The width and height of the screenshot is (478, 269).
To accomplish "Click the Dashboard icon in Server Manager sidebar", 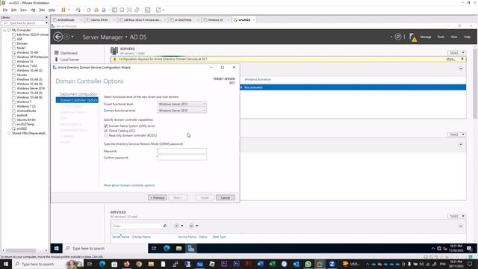I will tap(57, 53).
